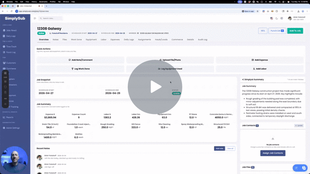Open the Bookmarks menu in the menu bar
310x174 pixels.
43,1
